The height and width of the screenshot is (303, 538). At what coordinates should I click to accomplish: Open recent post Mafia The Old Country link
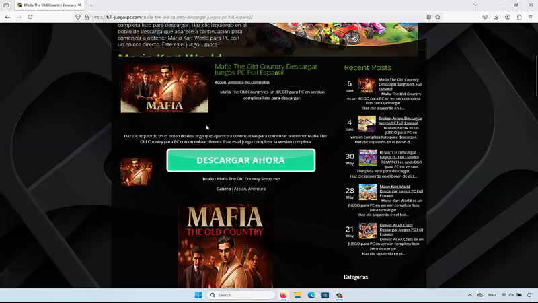point(400,84)
